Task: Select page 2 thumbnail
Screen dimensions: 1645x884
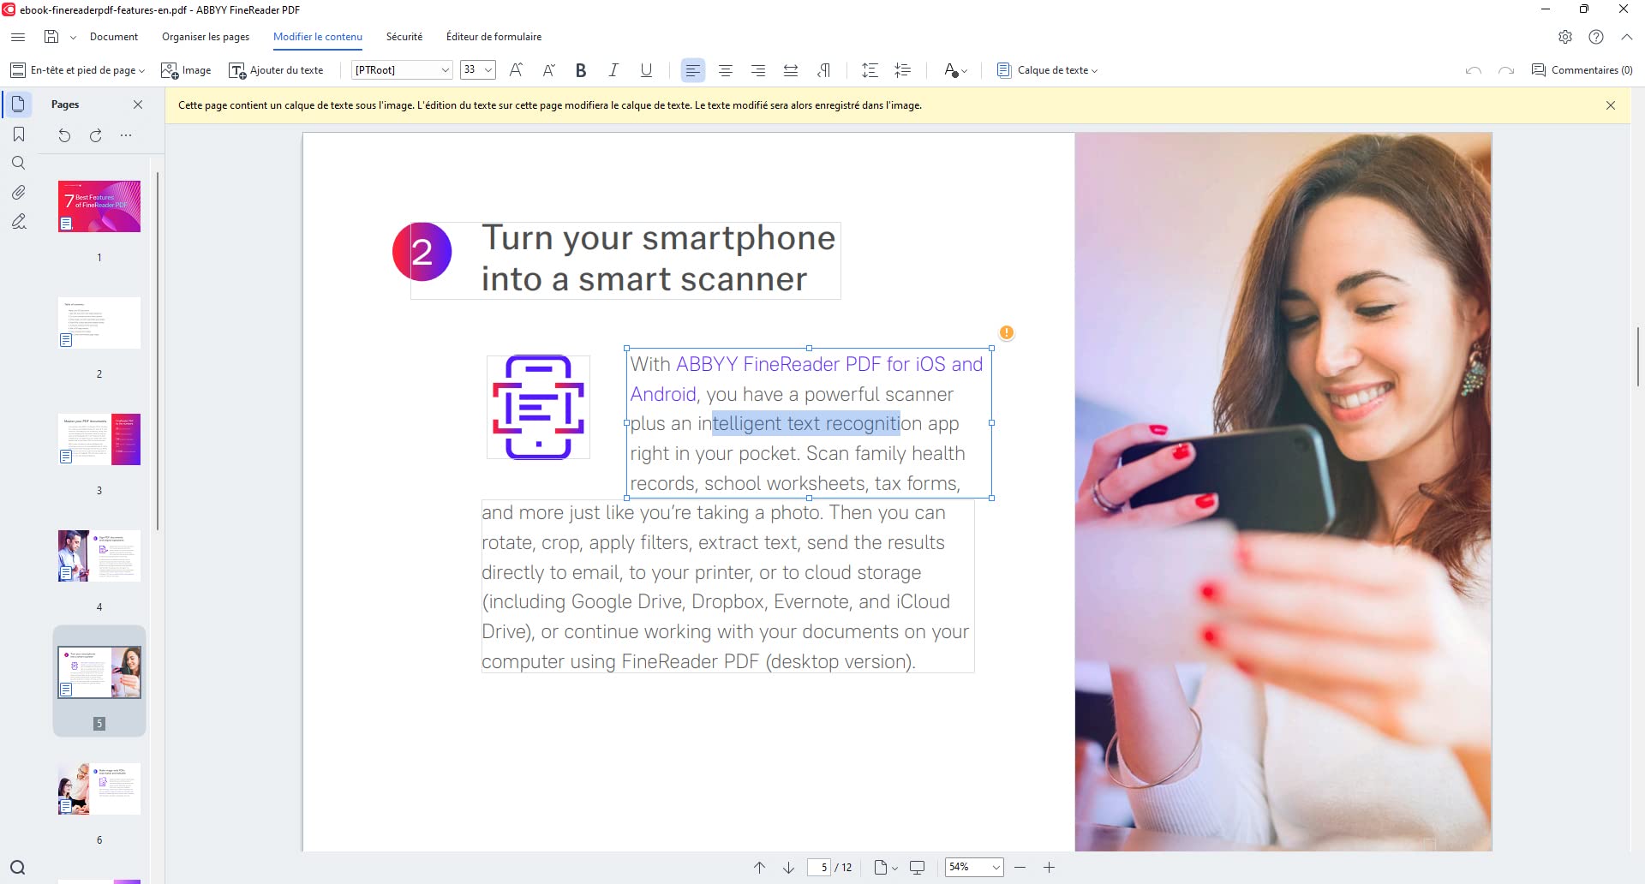Action: point(99,323)
